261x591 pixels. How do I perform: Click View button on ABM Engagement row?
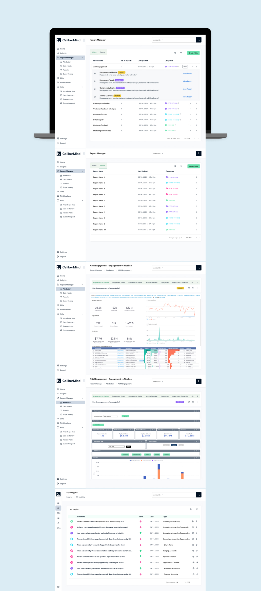tap(185, 67)
